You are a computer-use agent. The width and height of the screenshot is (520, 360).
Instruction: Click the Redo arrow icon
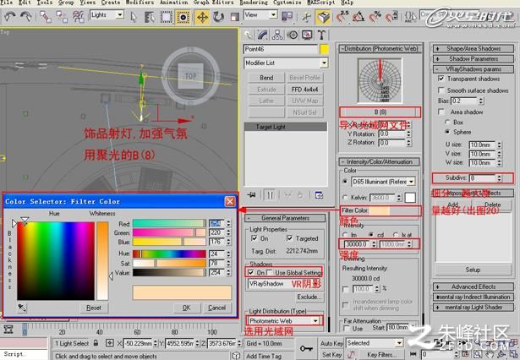click(26, 16)
